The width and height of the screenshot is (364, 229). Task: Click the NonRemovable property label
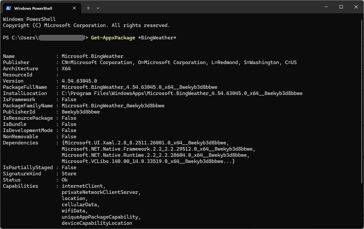(x=21, y=137)
